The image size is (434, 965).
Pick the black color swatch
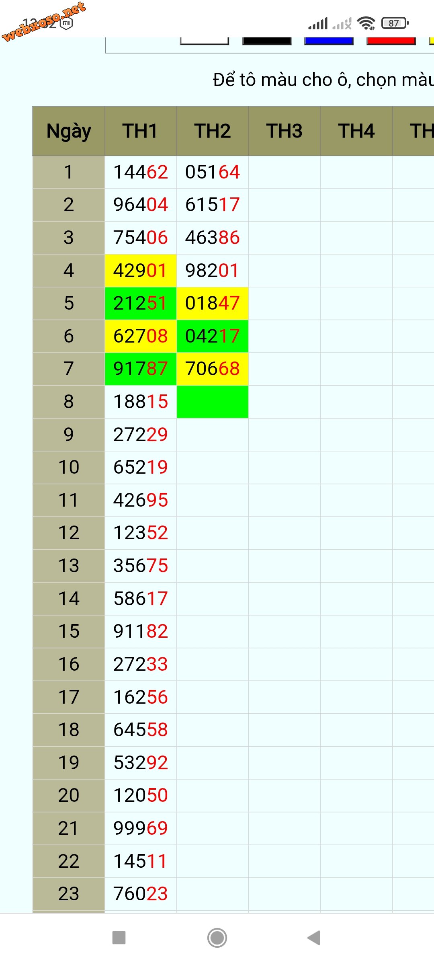tap(267, 41)
